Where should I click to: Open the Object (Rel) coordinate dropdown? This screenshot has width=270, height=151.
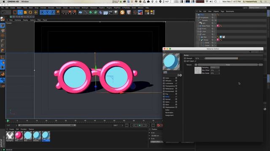(156, 142)
